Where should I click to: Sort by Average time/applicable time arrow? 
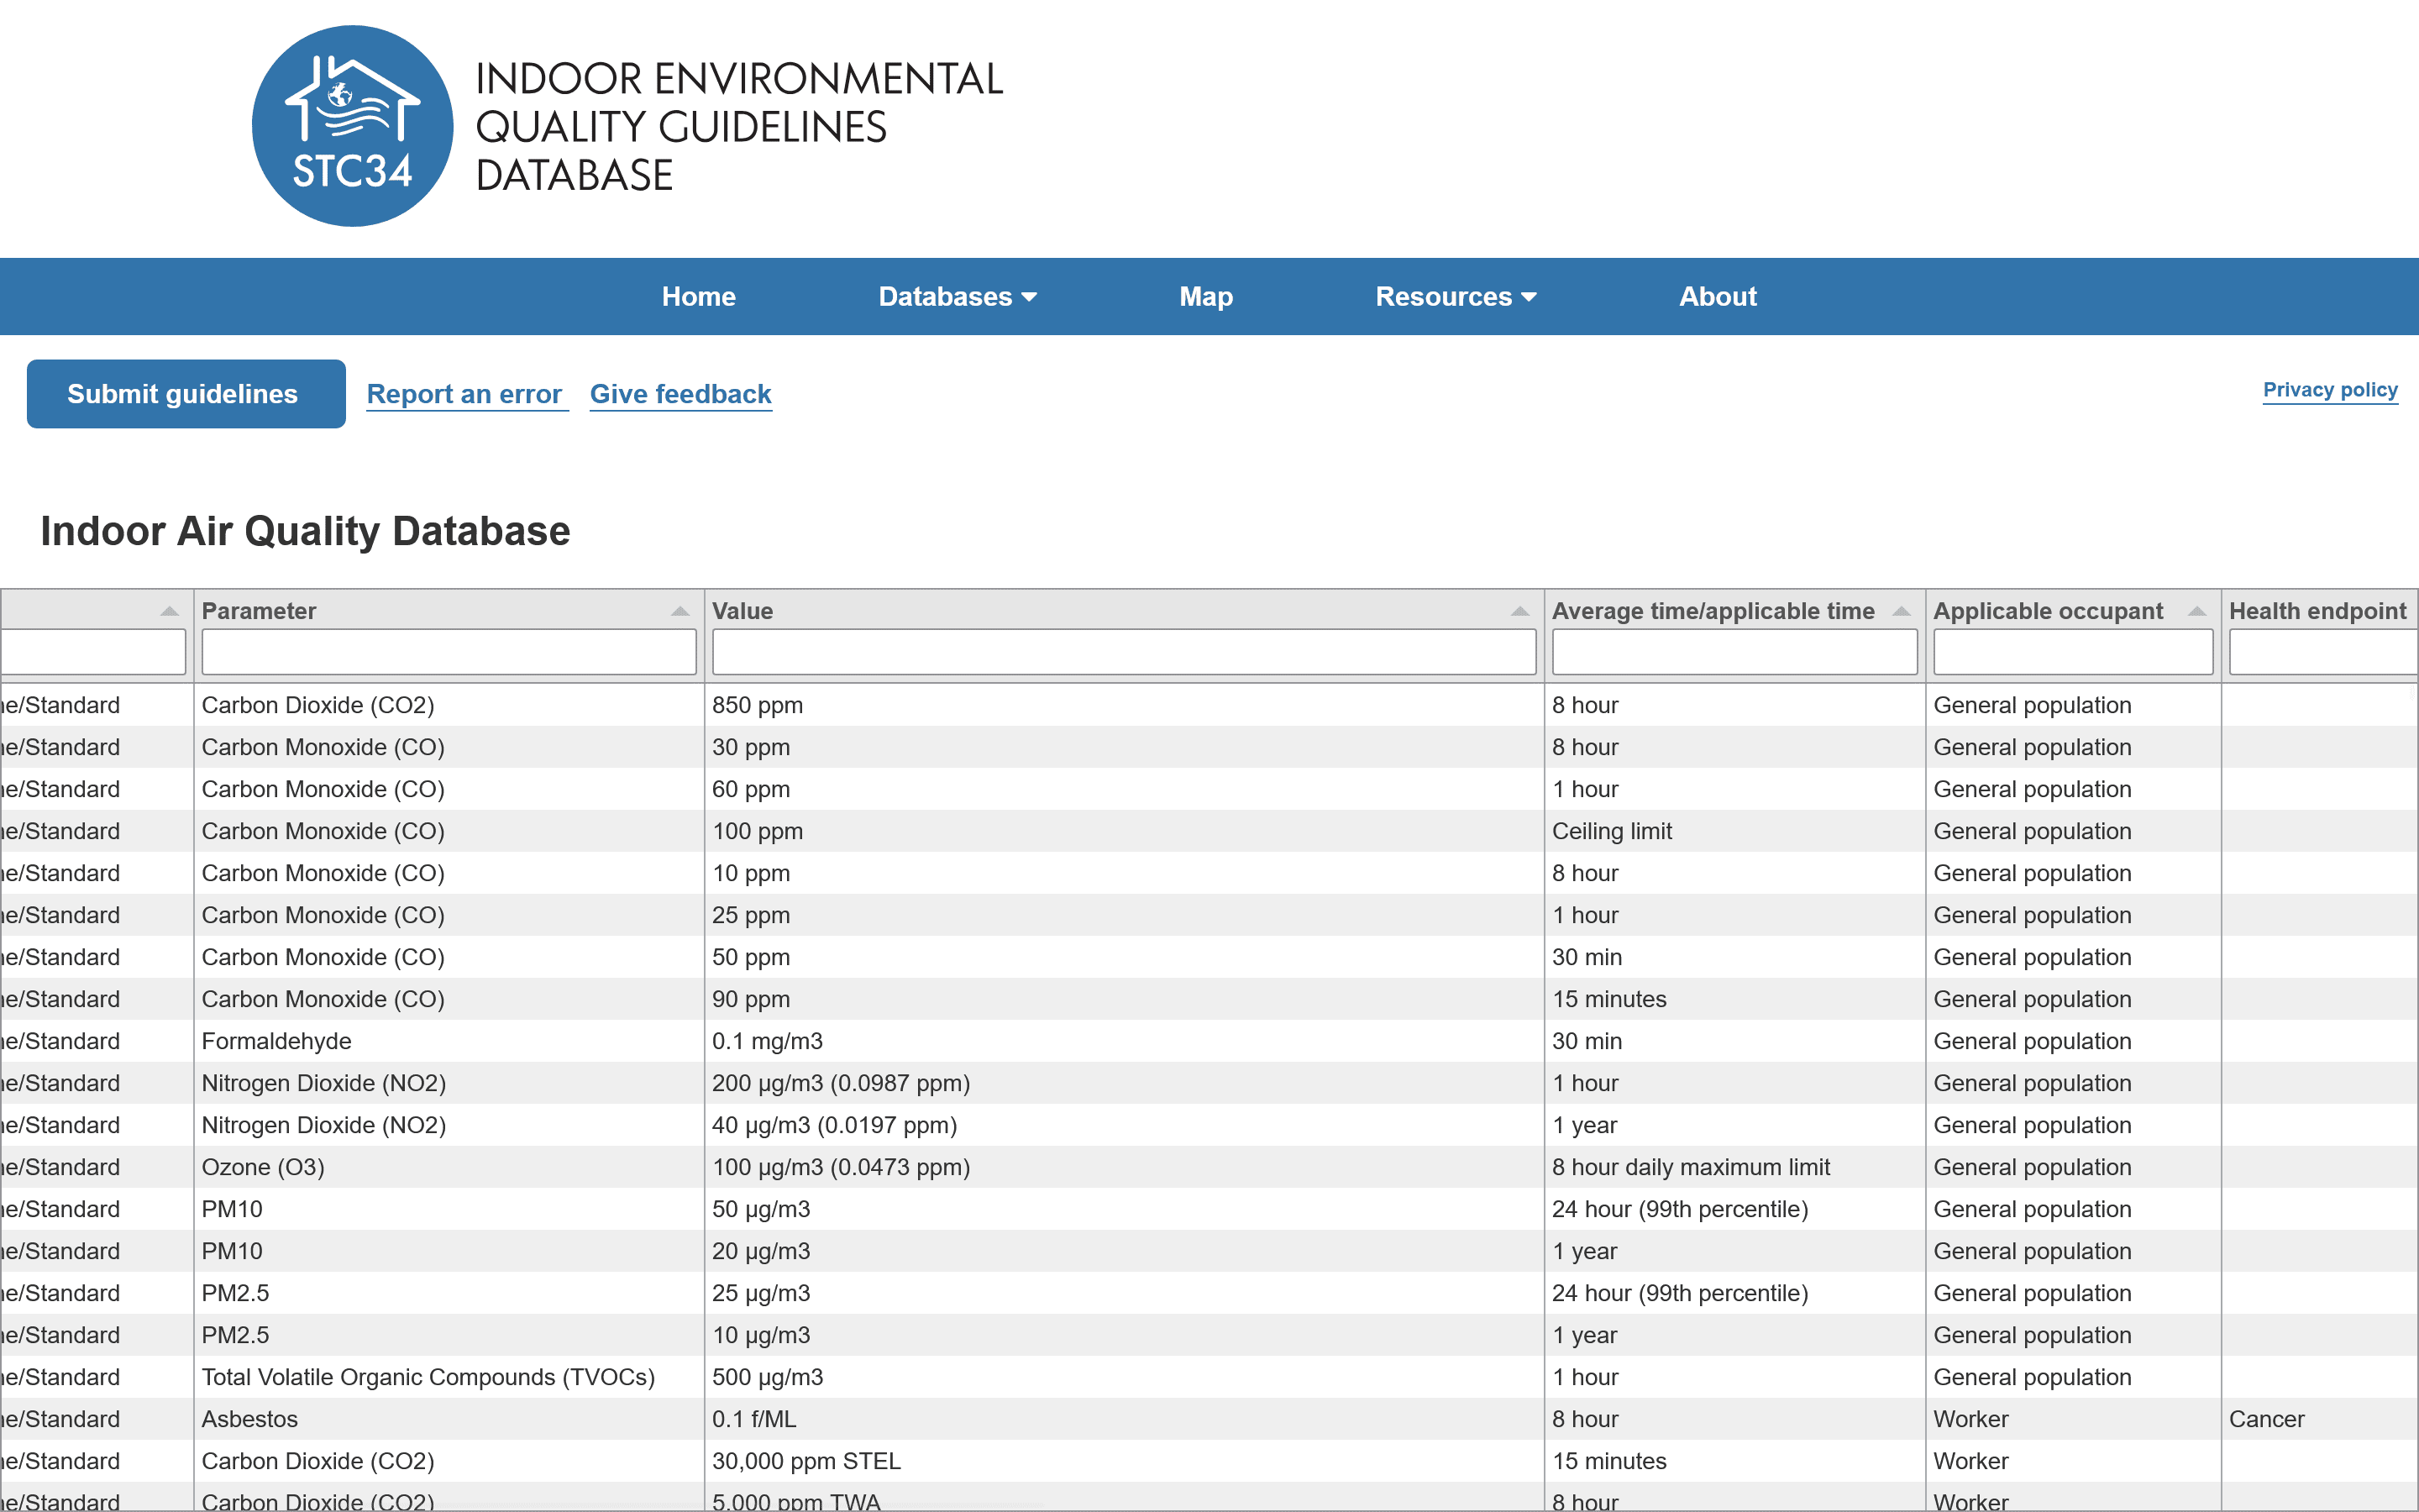[x=1902, y=611]
